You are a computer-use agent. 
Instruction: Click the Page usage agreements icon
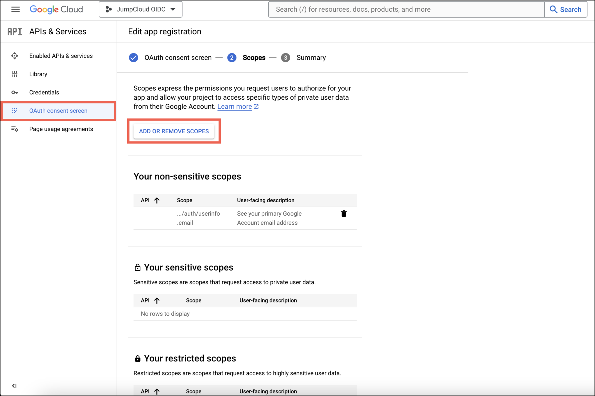pos(15,129)
